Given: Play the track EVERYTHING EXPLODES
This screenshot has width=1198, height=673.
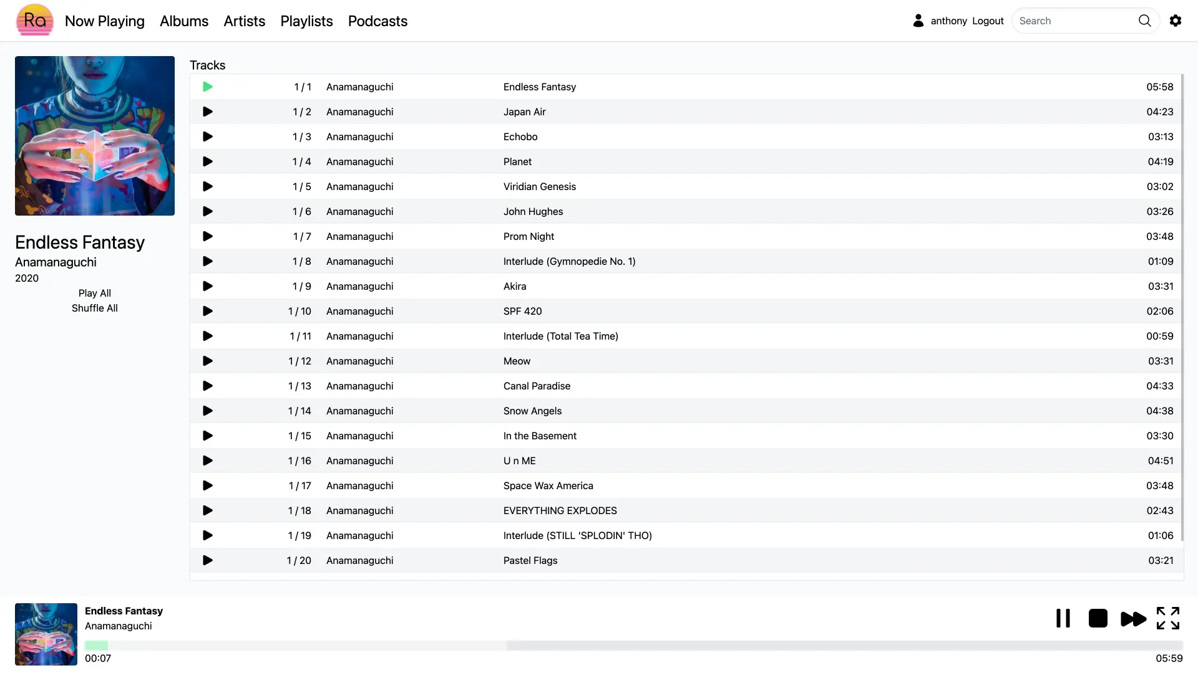Looking at the screenshot, I should tap(208, 510).
